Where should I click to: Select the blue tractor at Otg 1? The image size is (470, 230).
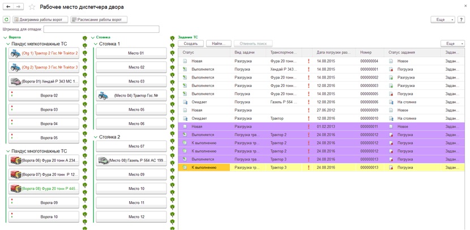pos(15,53)
